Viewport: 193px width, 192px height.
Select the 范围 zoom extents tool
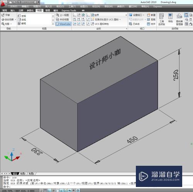coord(5,24)
